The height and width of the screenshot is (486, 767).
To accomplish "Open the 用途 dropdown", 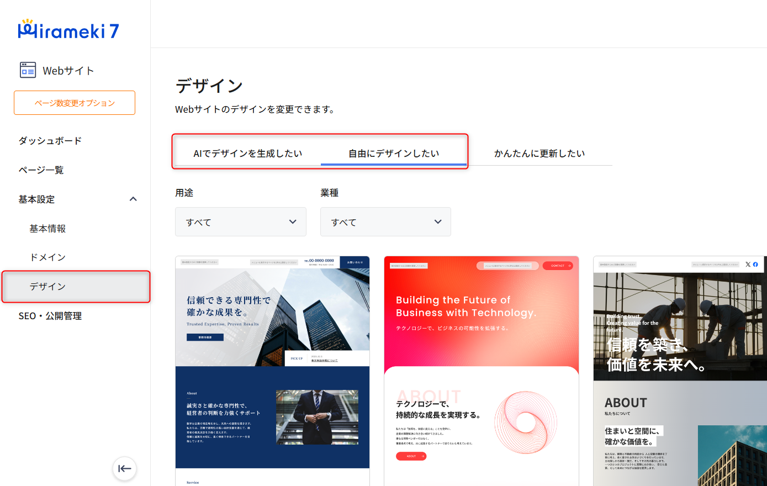I will 240,222.
